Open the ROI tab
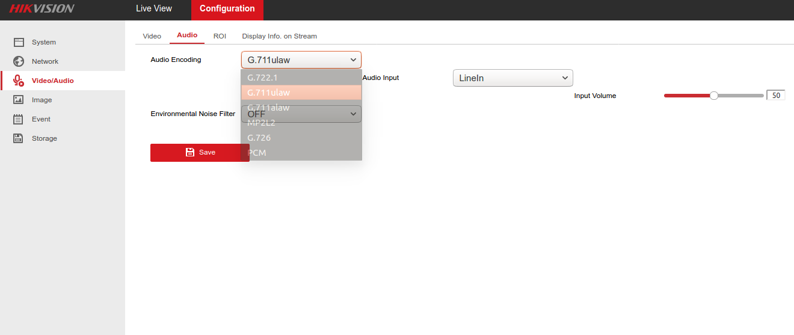This screenshot has height=335, width=794. tap(220, 36)
